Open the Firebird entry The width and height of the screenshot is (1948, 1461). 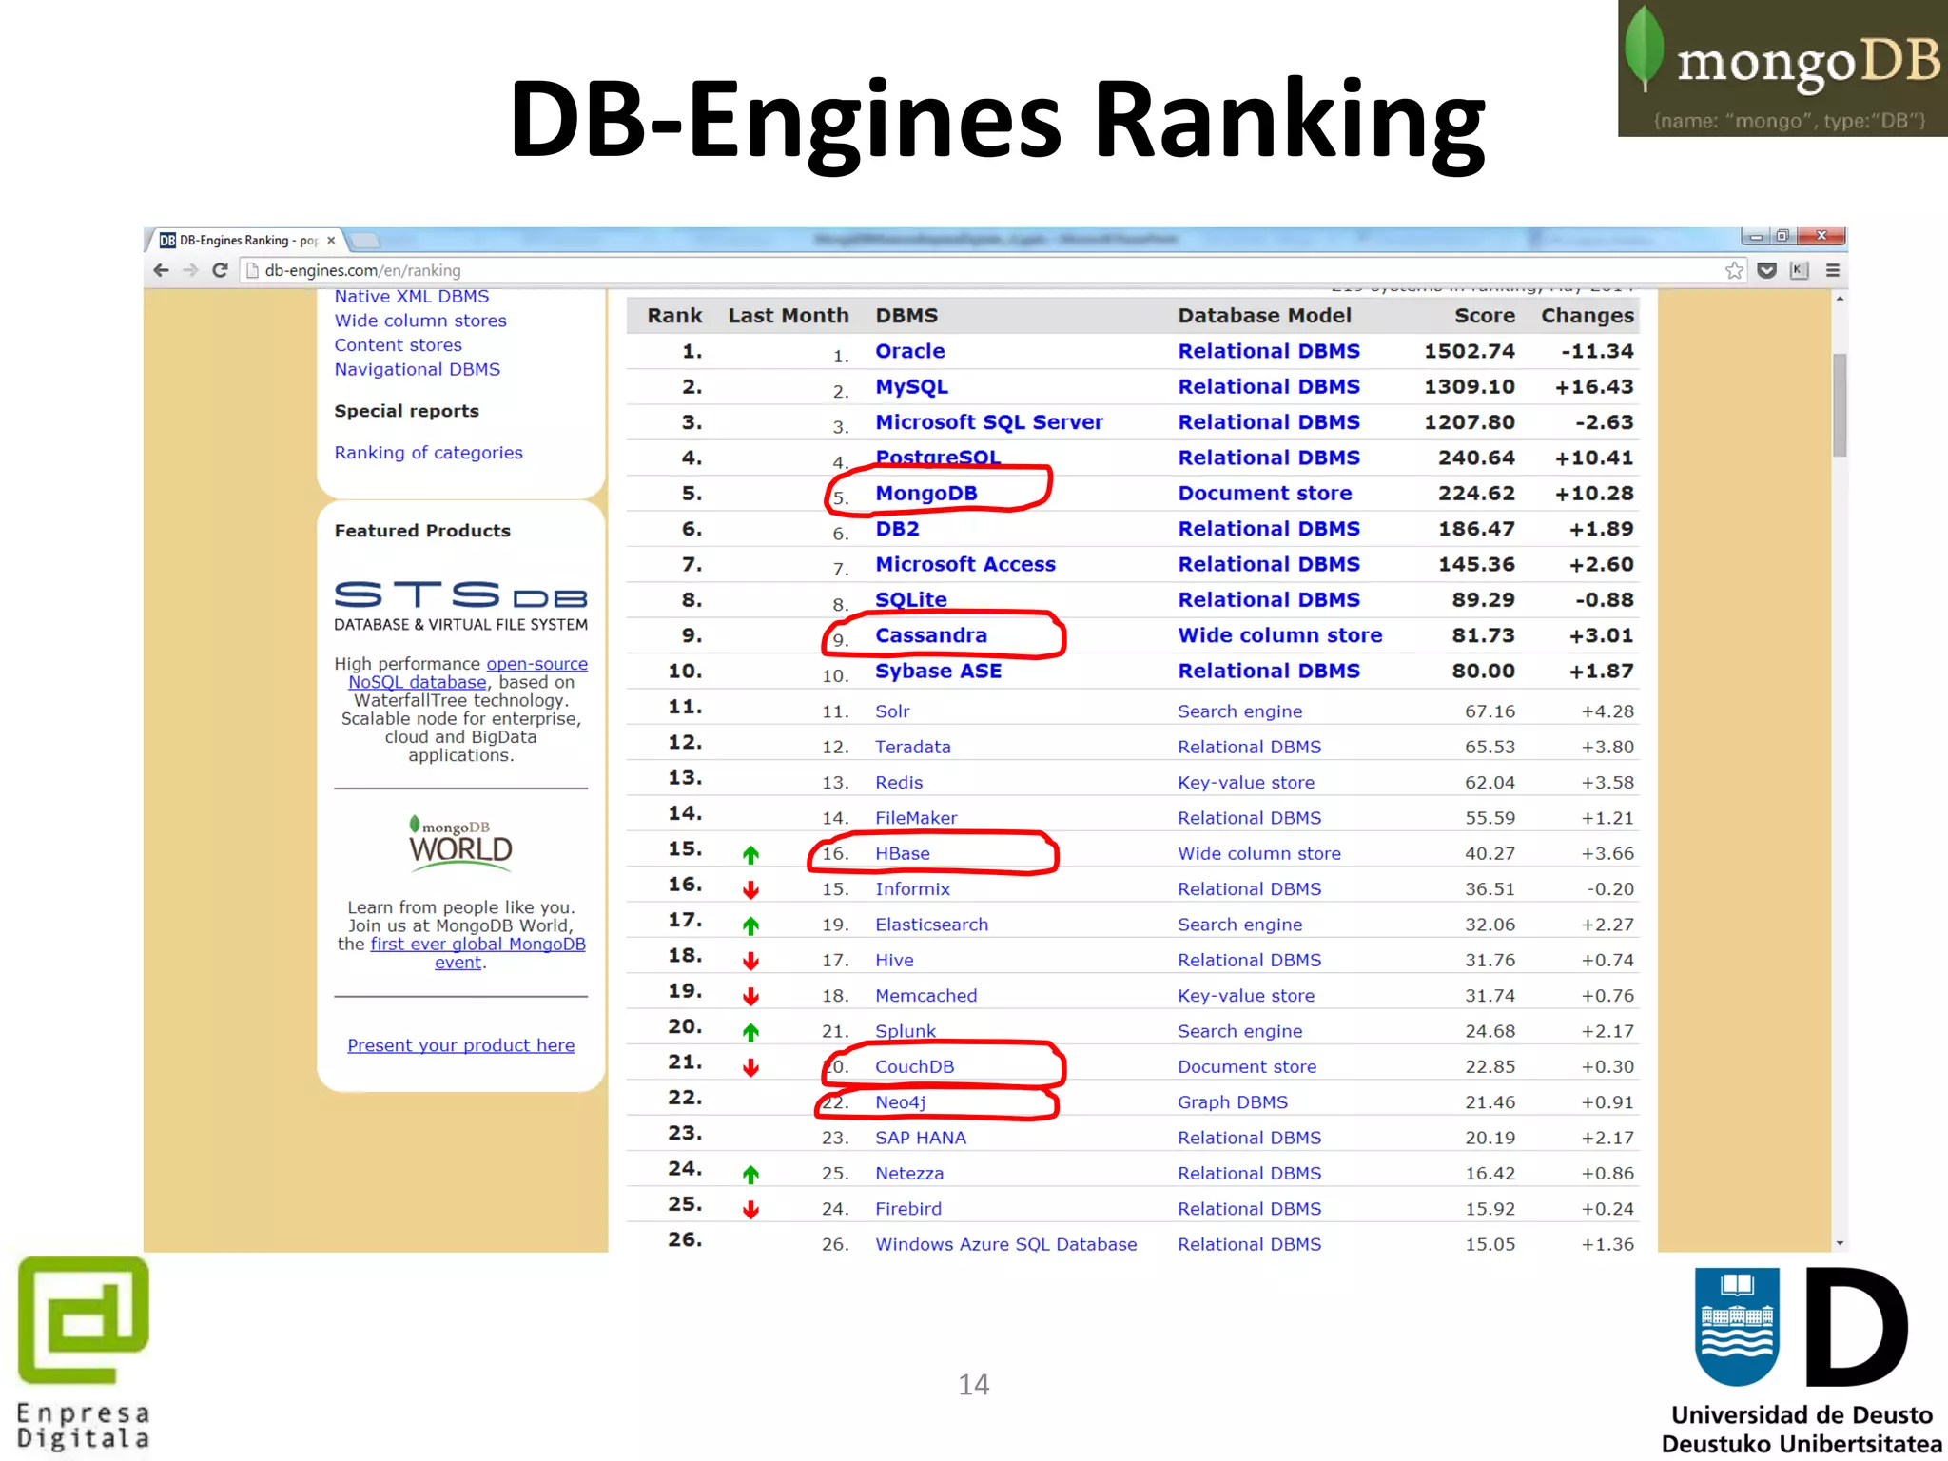tap(908, 1209)
